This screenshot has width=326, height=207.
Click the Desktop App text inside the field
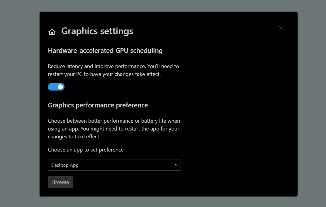point(64,165)
